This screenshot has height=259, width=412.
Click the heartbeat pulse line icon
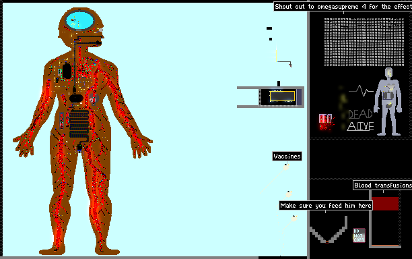click(x=361, y=91)
